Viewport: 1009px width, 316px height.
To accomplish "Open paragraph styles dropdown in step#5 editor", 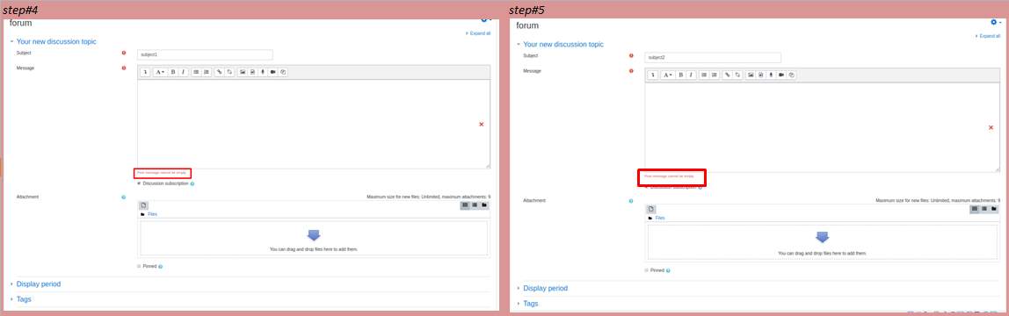I will (669, 75).
